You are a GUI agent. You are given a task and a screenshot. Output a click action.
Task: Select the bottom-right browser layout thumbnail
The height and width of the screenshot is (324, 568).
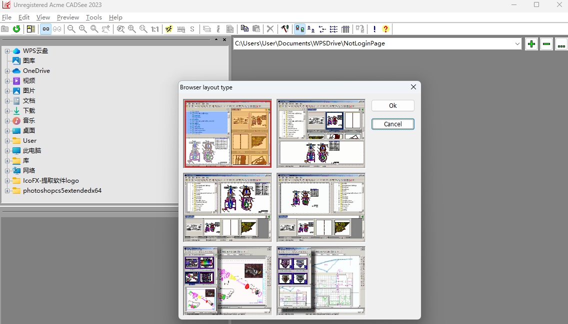coord(320,281)
